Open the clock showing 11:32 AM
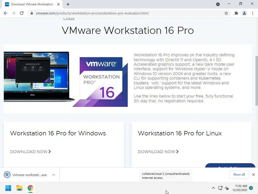This screenshot has height=194, width=258. 240,188
